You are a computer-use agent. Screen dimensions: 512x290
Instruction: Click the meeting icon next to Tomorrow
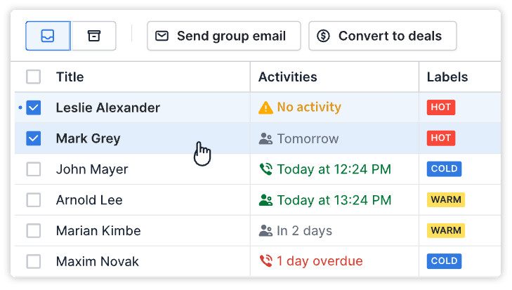[x=265, y=138]
